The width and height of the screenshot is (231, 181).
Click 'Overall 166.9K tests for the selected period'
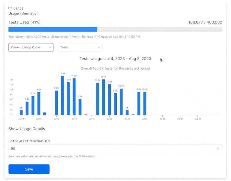click(115, 69)
